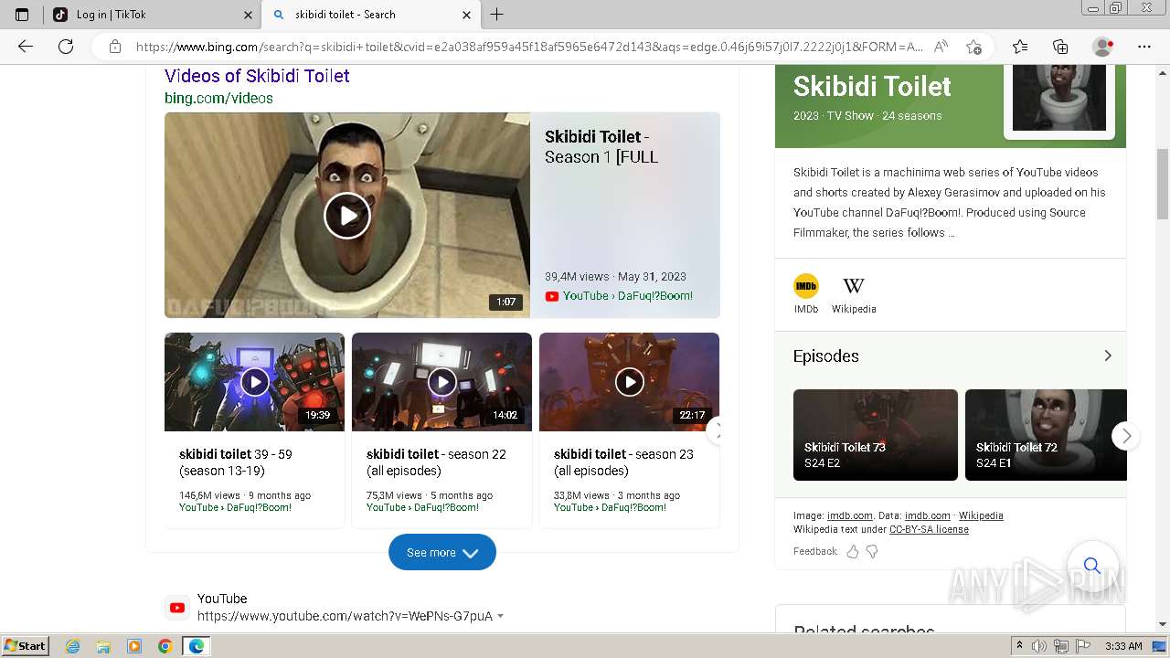Switch to the Log in | TikTok tab
Screen dimensions: 1170x658
(x=151, y=15)
